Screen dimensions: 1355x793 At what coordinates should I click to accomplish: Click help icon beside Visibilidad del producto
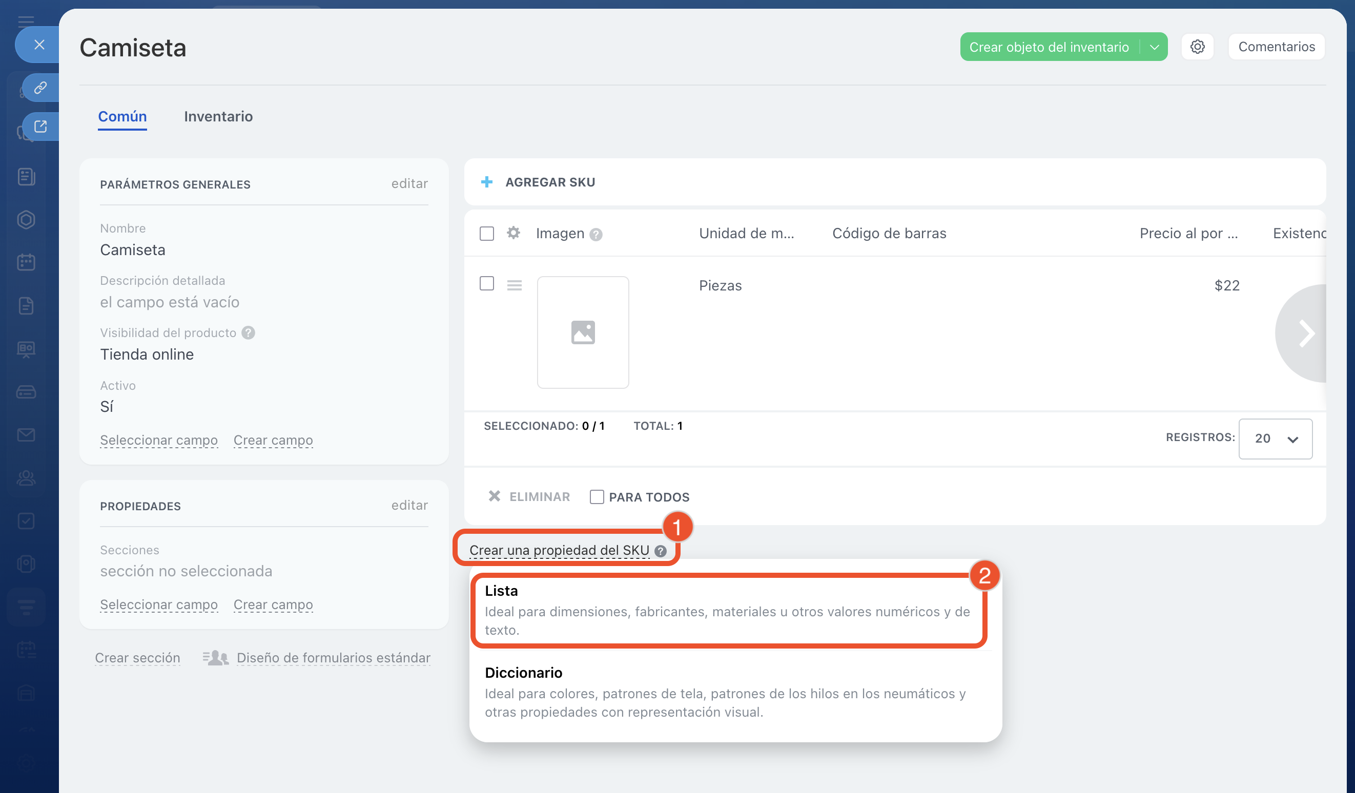click(x=248, y=333)
